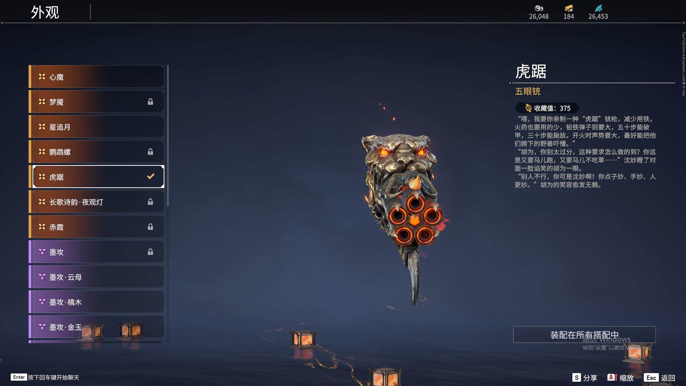Image resolution: width=686 pixels, height=386 pixels.
Task: Select the 墨攻·槁木 skin entry
Action: pos(96,302)
